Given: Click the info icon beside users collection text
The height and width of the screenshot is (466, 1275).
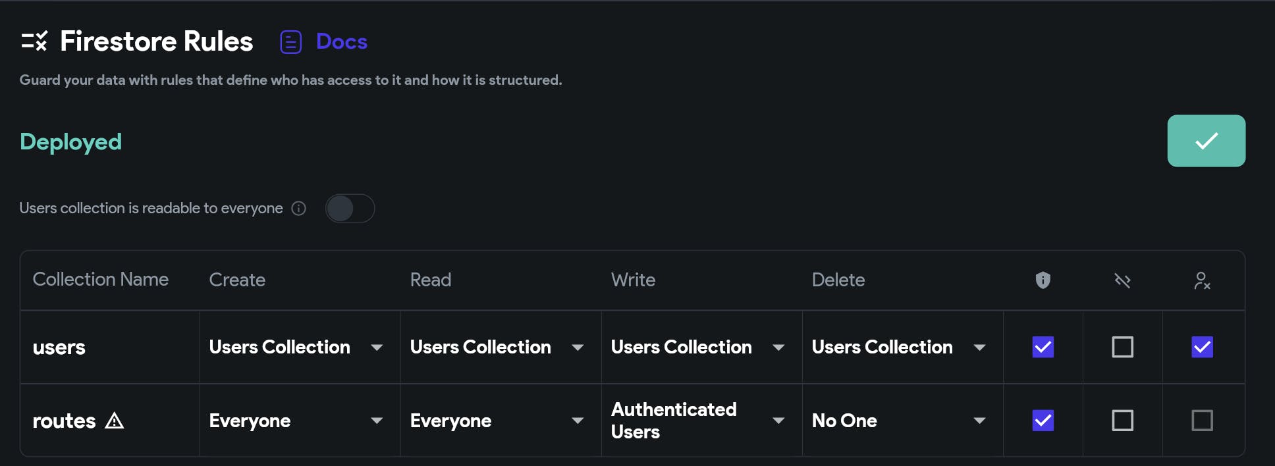Looking at the screenshot, I should pyautogui.click(x=299, y=209).
